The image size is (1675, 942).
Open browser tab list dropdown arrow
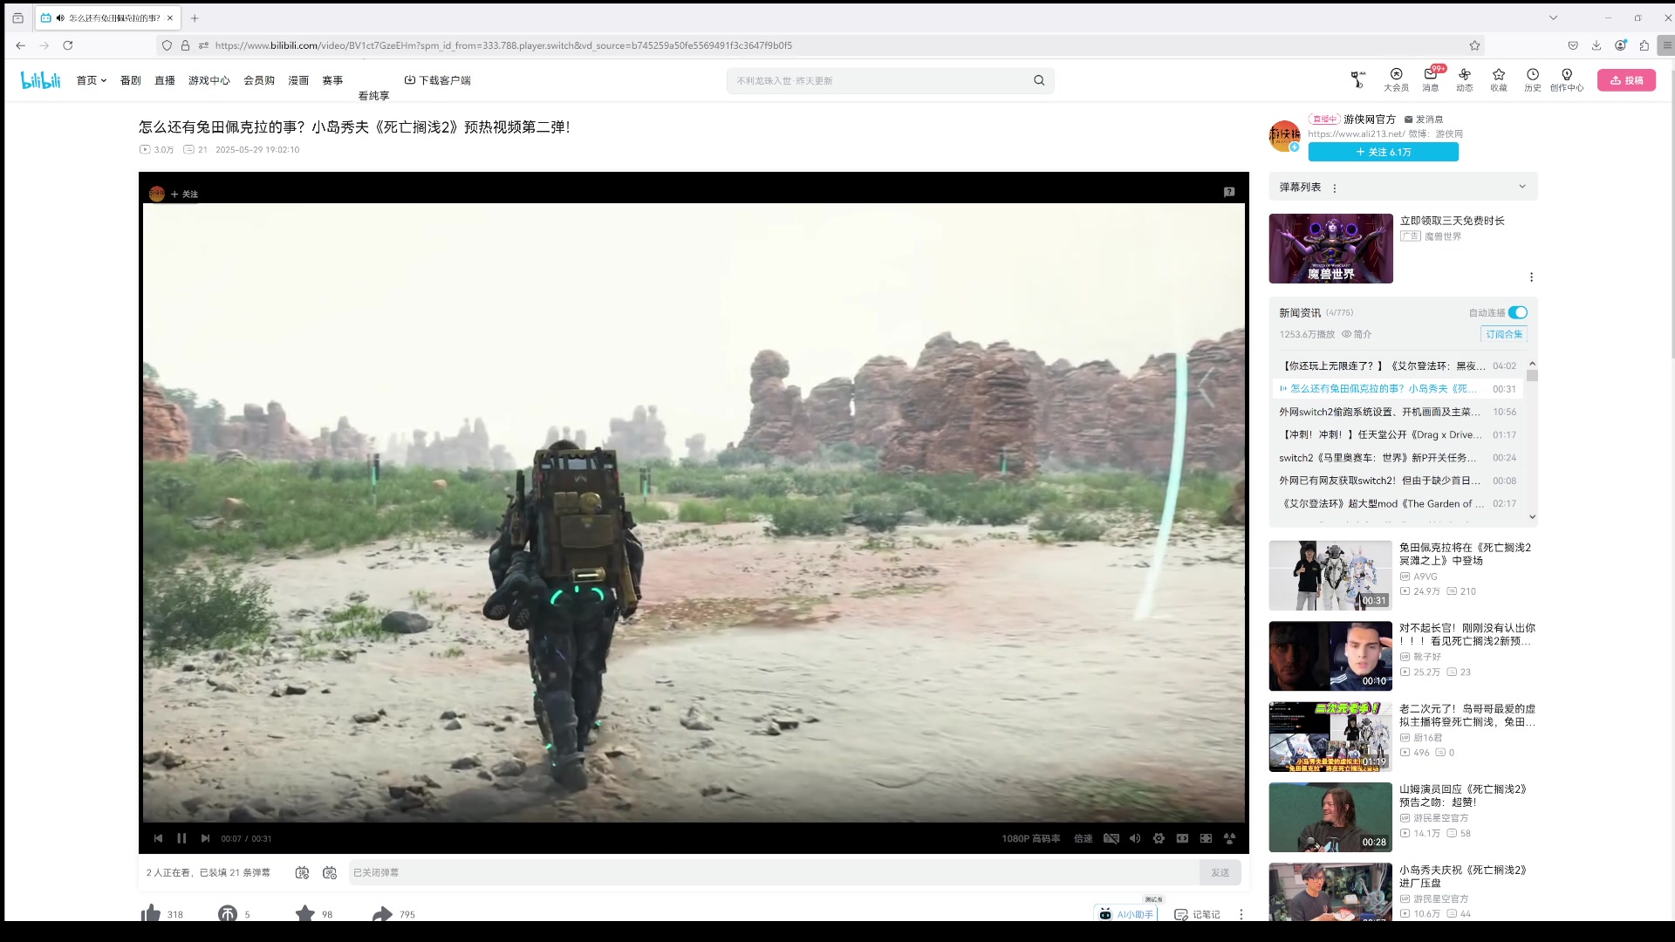1553,17
